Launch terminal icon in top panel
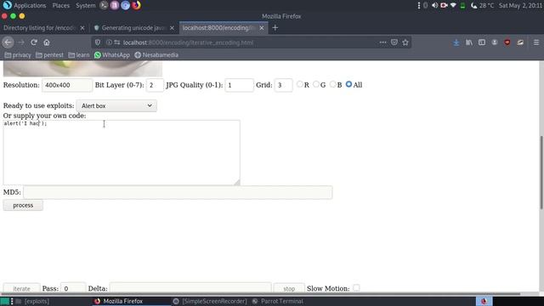Image resolution: width=544 pixels, height=306 pixels. click(104, 5)
